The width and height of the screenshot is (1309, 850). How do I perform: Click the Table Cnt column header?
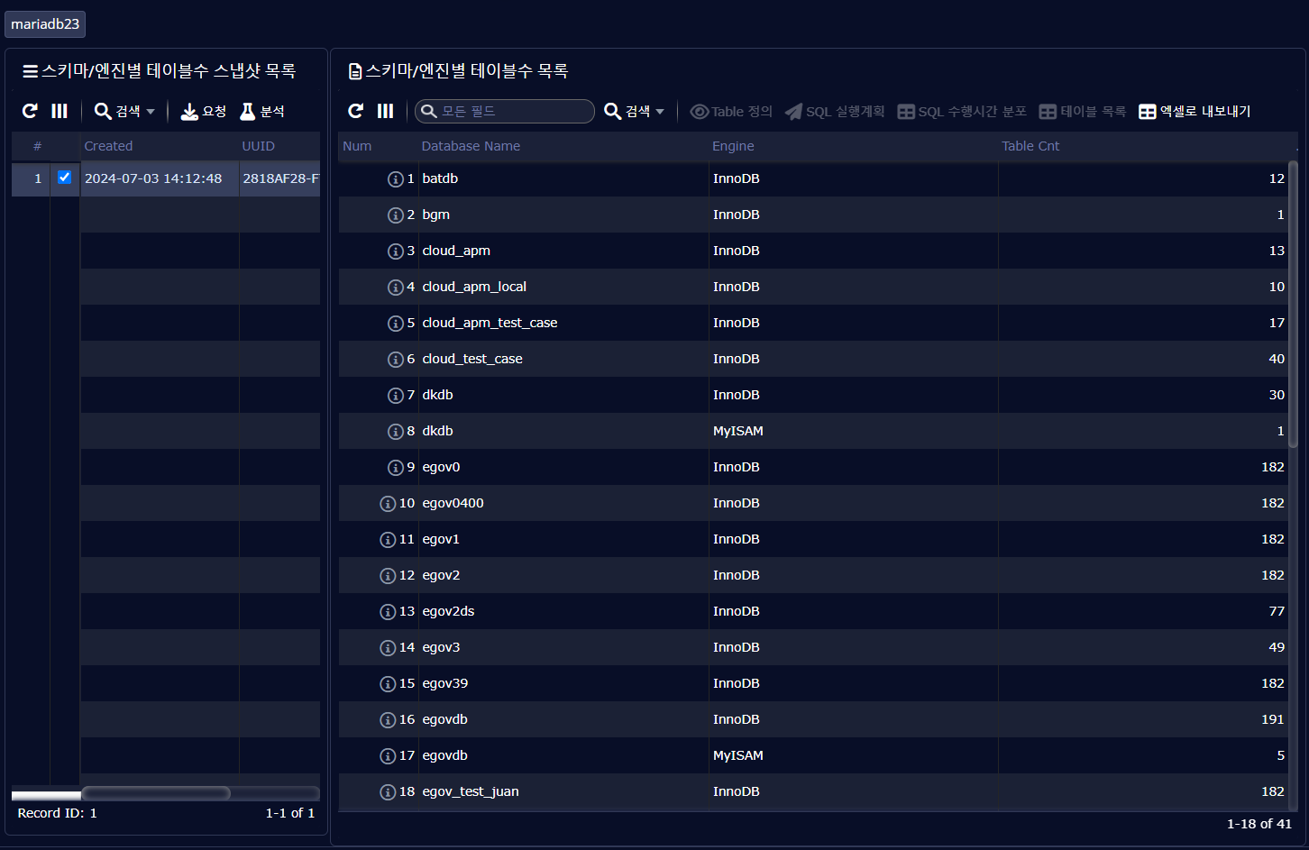coord(1030,146)
